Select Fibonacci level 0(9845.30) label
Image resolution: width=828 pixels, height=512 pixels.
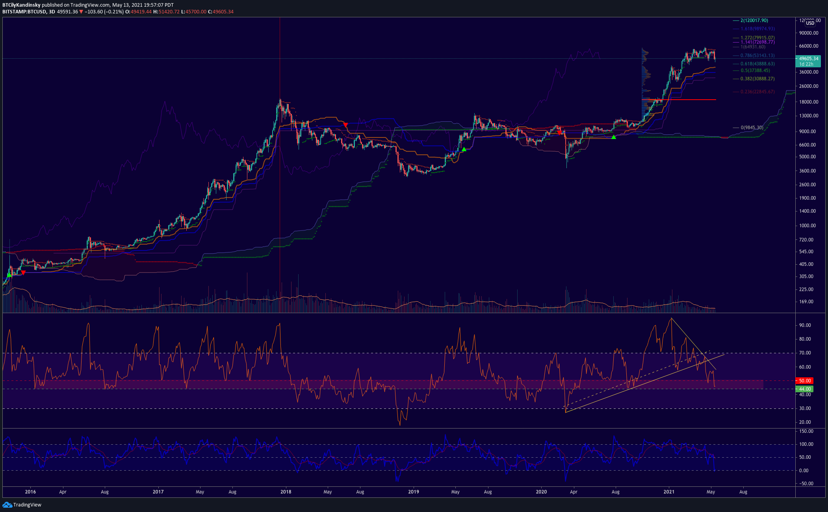coord(752,128)
